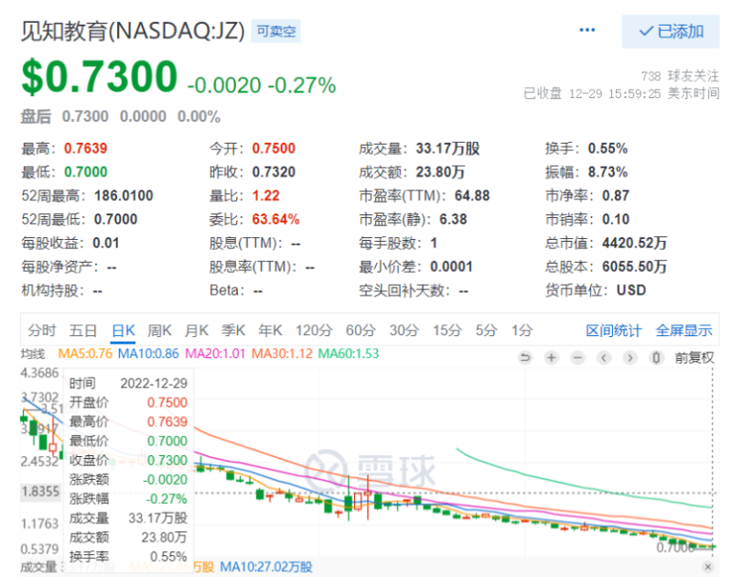This screenshot has width=732, height=577.
Task: Pan the chart right with the right chevron icon
Action: coord(630,357)
